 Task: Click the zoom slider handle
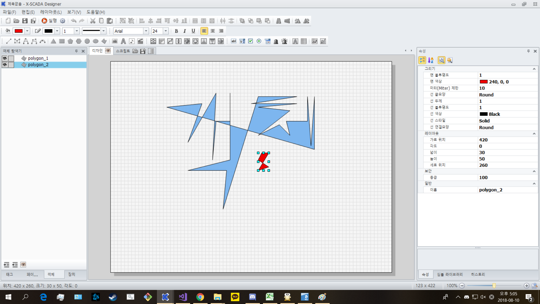click(494, 286)
